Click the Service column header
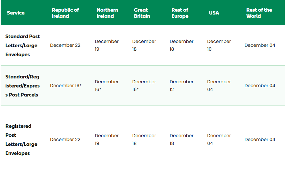Image resolution: width=285 pixels, height=173 pixels. (x=15, y=13)
